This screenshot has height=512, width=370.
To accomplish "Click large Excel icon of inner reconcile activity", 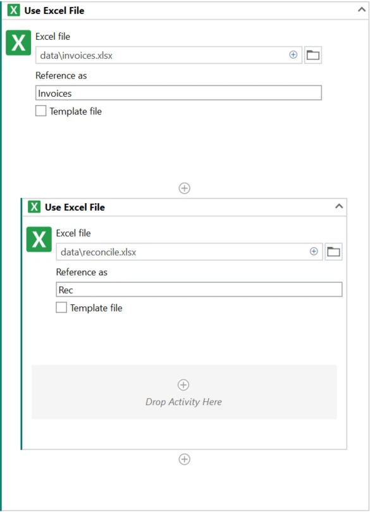I will tap(39, 239).
